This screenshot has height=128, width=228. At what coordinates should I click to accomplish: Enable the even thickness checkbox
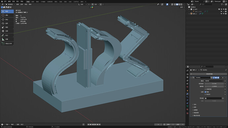point(205,89)
